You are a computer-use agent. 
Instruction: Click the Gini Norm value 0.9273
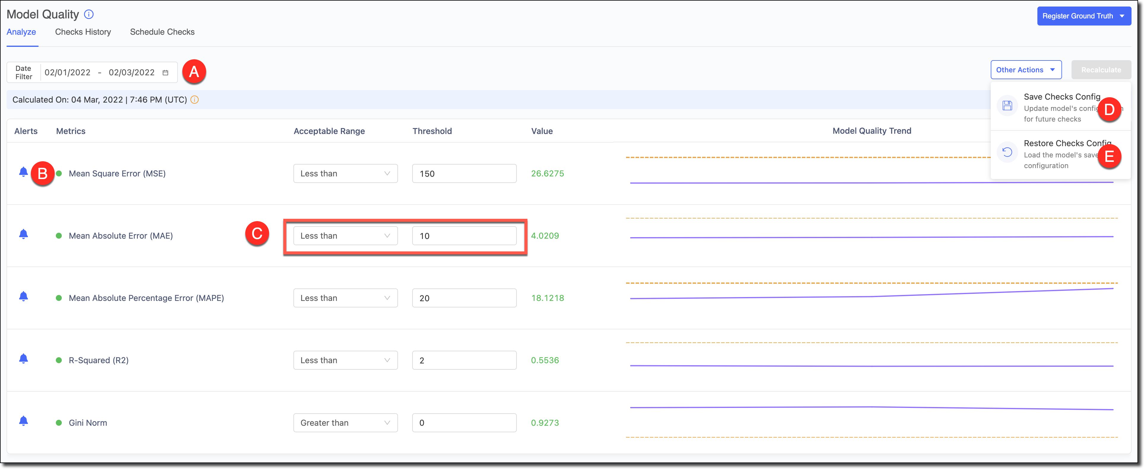click(545, 423)
